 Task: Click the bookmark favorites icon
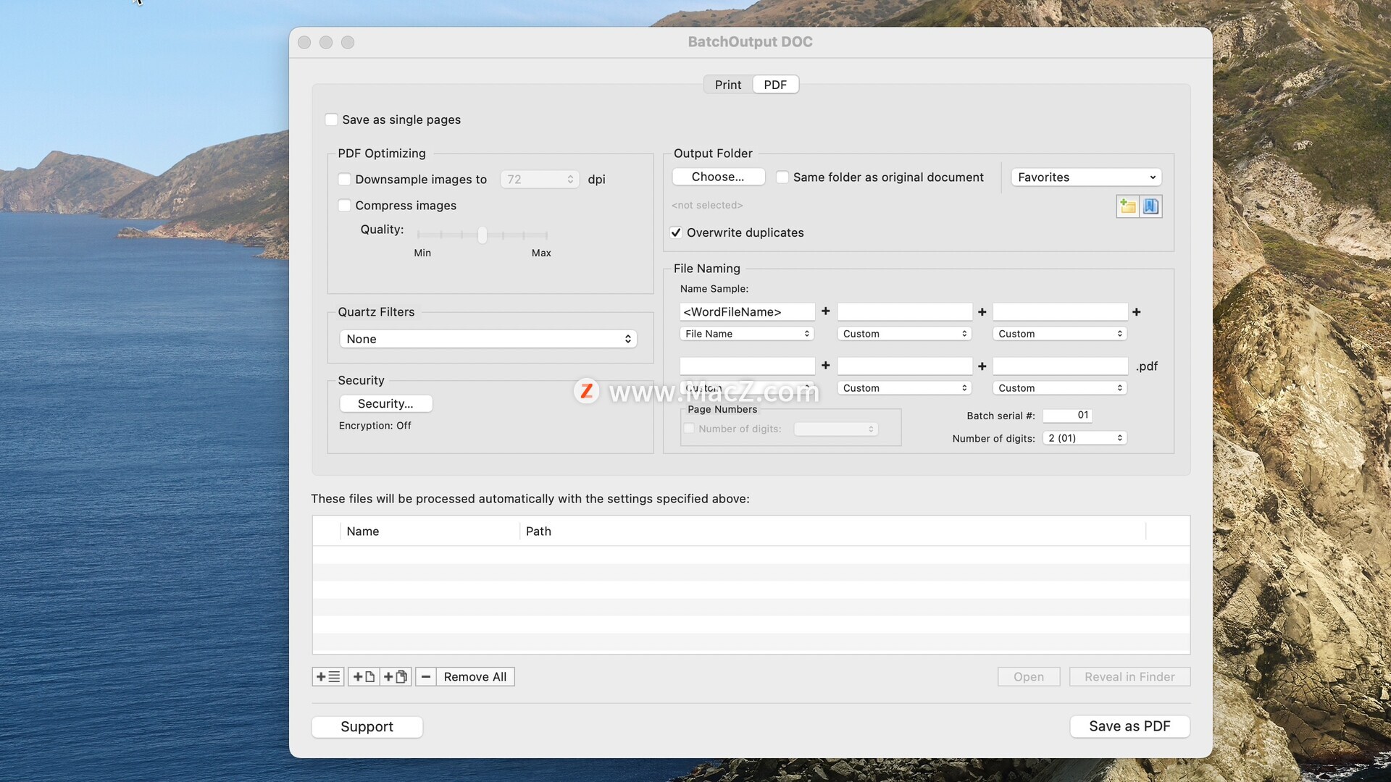coord(1151,206)
